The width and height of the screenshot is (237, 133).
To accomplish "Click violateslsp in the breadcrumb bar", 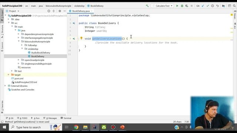I will tap(79, 6).
